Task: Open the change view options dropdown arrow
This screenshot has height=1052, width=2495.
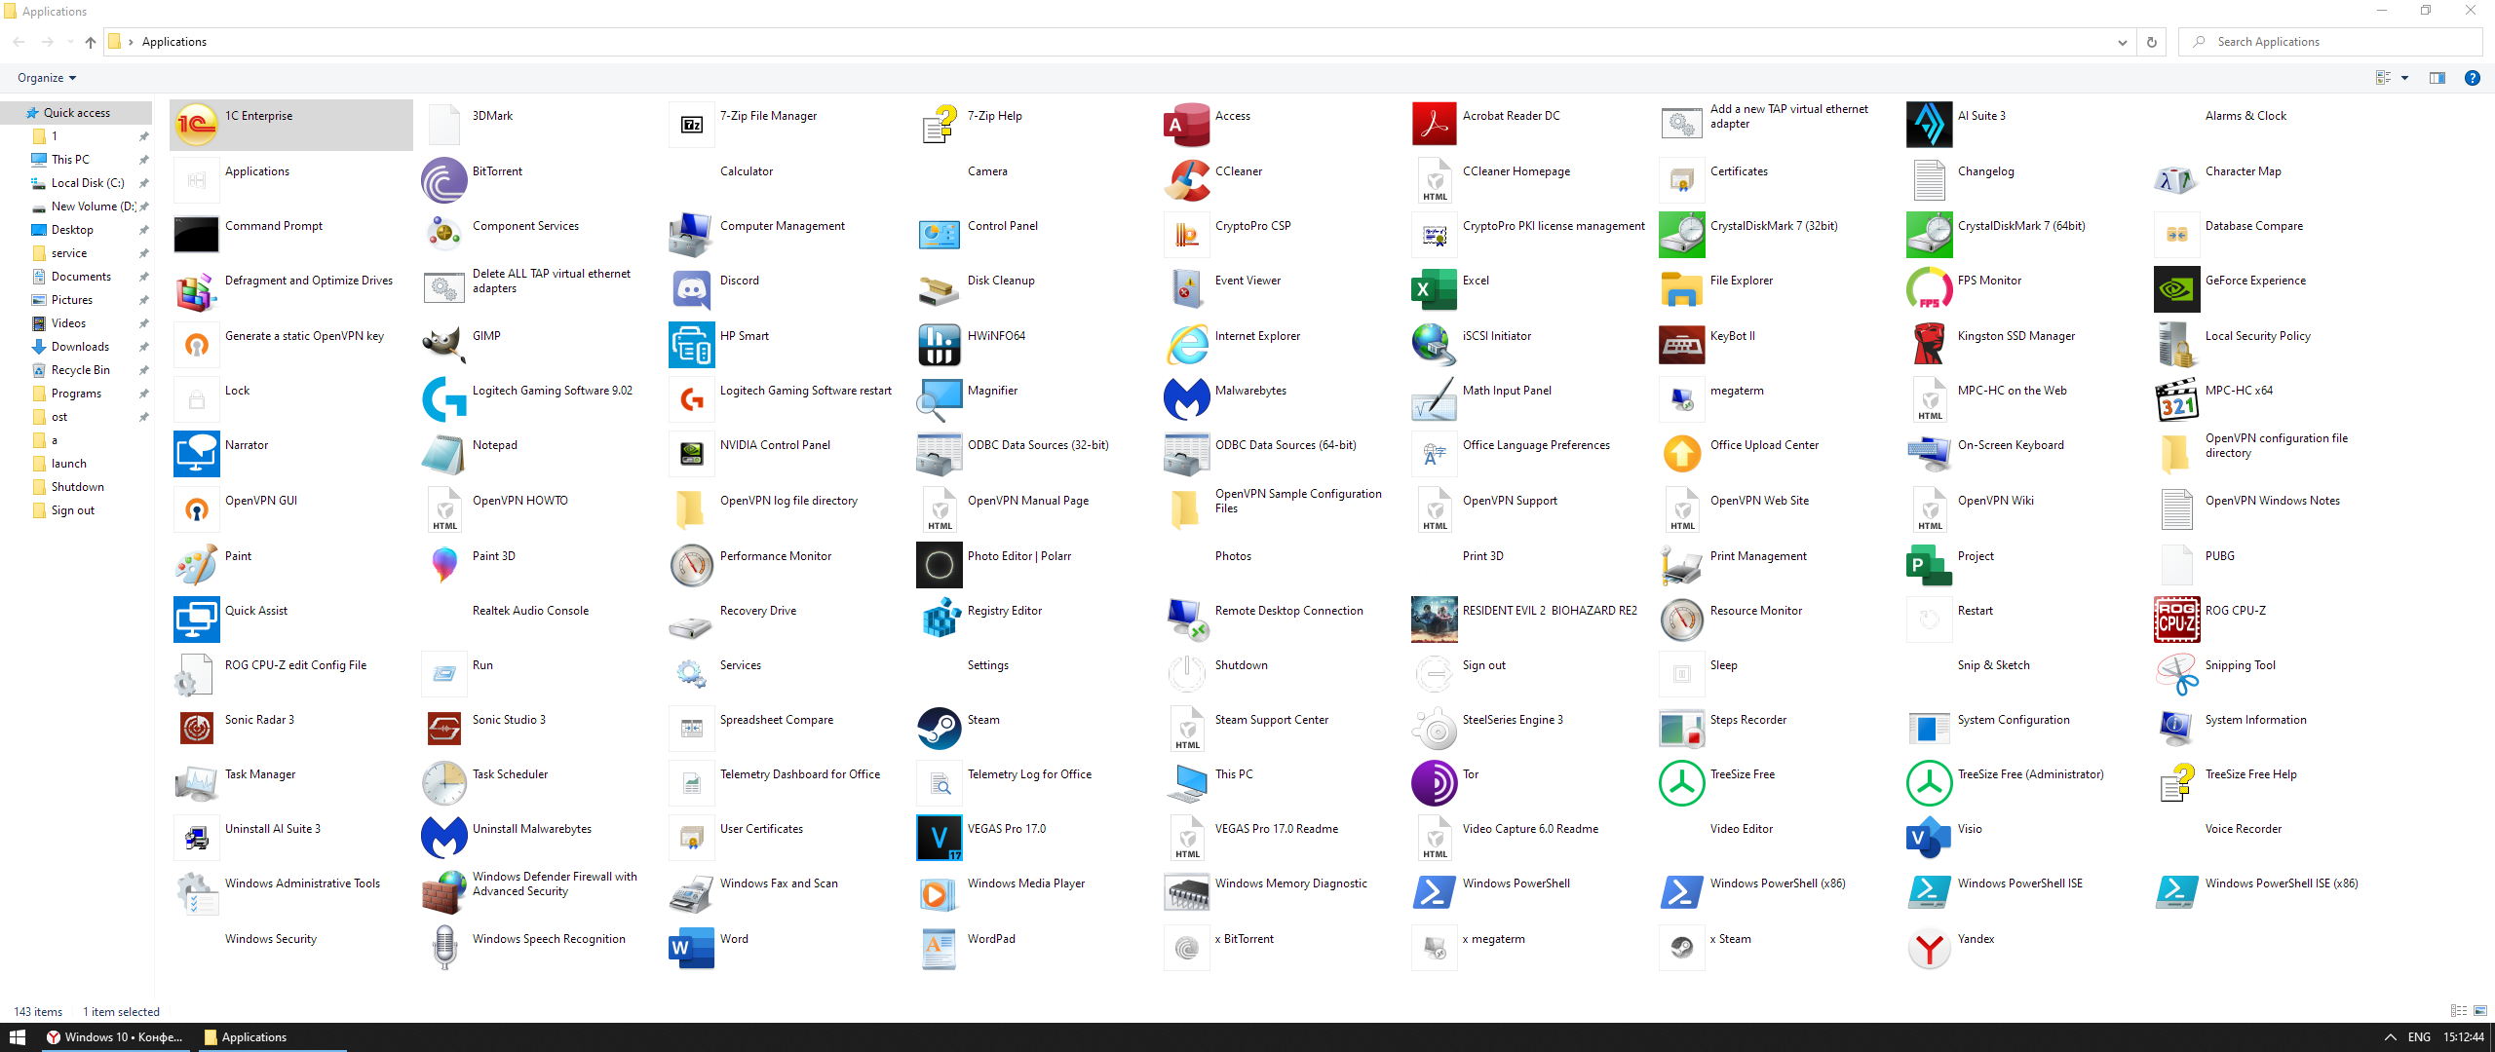Action: (2404, 78)
